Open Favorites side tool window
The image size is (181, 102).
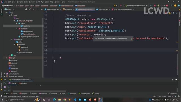click(1, 86)
